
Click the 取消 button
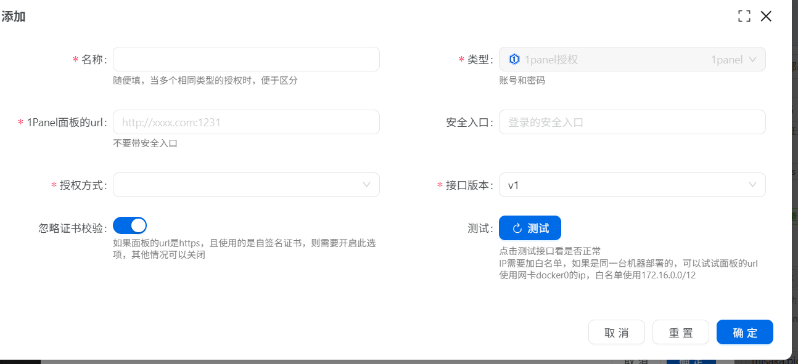pyautogui.click(x=617, y=333)
